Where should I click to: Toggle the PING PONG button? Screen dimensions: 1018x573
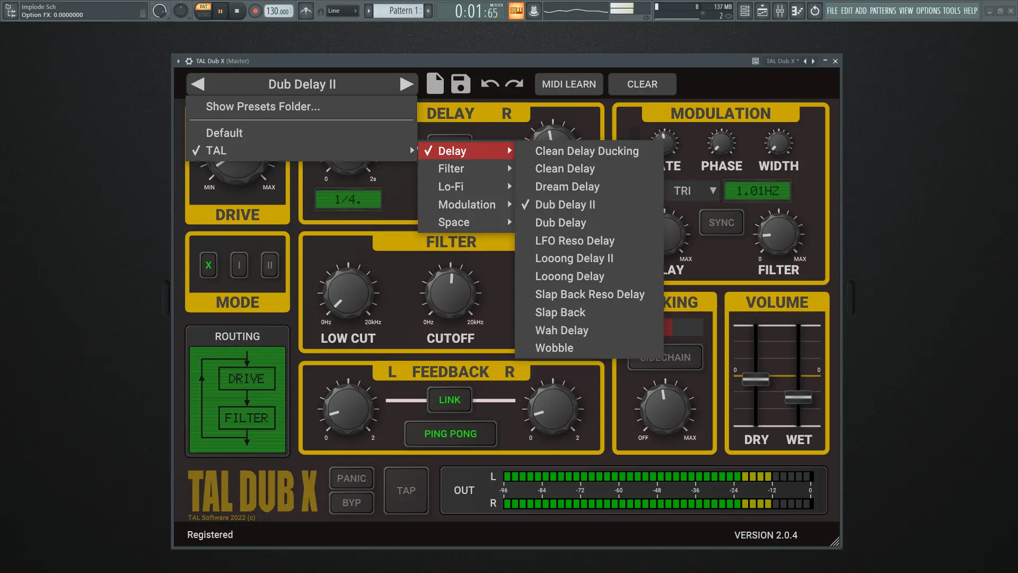[450, 434]
